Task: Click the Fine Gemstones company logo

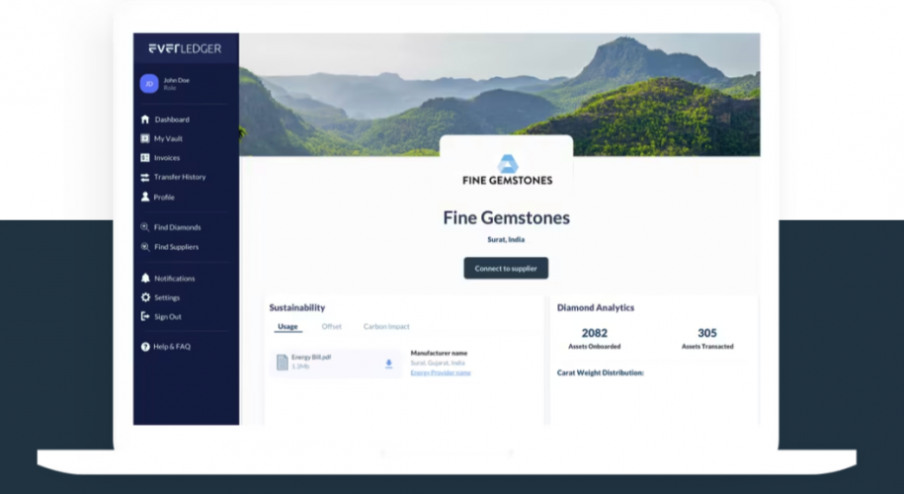Action: pos(508,170)
